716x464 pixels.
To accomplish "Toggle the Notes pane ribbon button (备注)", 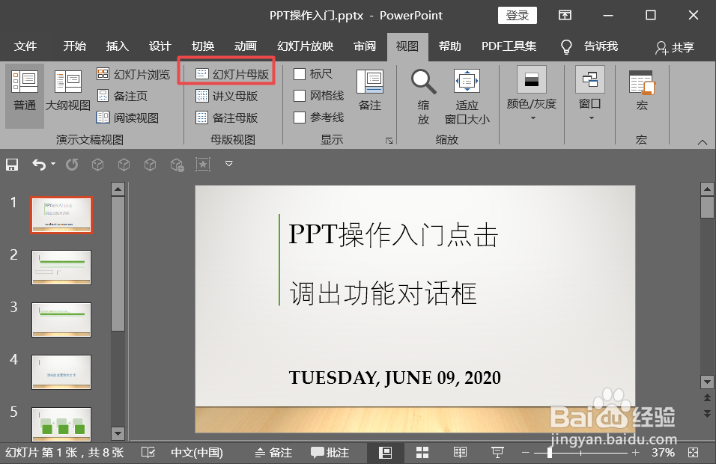I will pyautogui.click(x=369, y=91).
